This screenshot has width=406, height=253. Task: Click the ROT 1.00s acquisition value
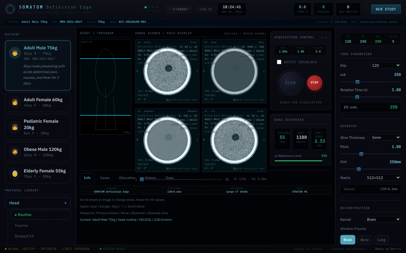(x=283, y=50)
